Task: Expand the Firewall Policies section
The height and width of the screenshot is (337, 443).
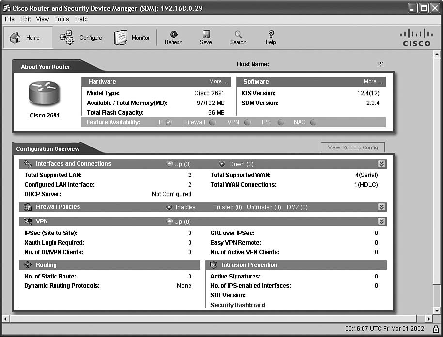Action: [x=381, y=207]
